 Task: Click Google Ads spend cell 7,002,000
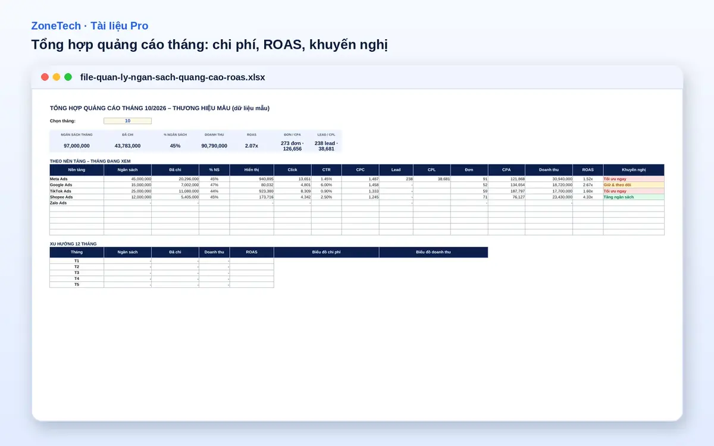175,185
